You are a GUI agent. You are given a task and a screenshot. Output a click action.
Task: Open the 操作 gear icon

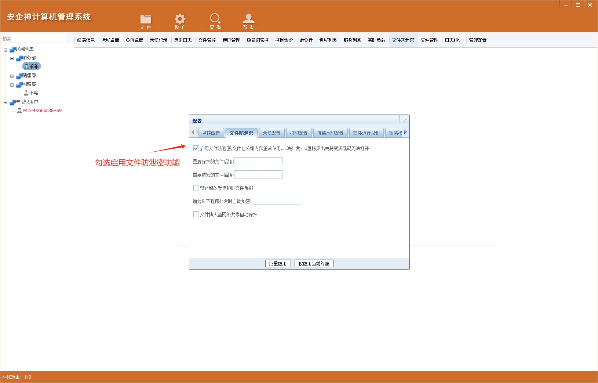click(180, 19)
